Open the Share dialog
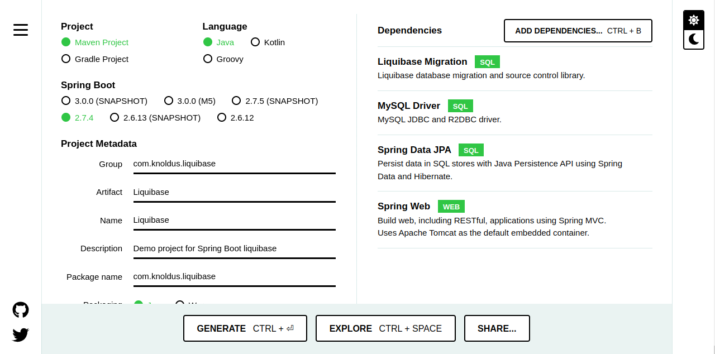The width and height of the screenshot is (715, 354). coord(497,328)
